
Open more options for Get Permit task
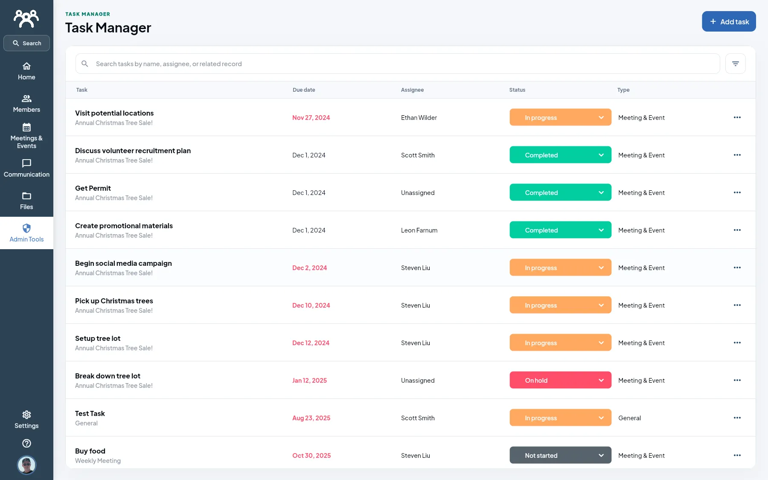737,192
